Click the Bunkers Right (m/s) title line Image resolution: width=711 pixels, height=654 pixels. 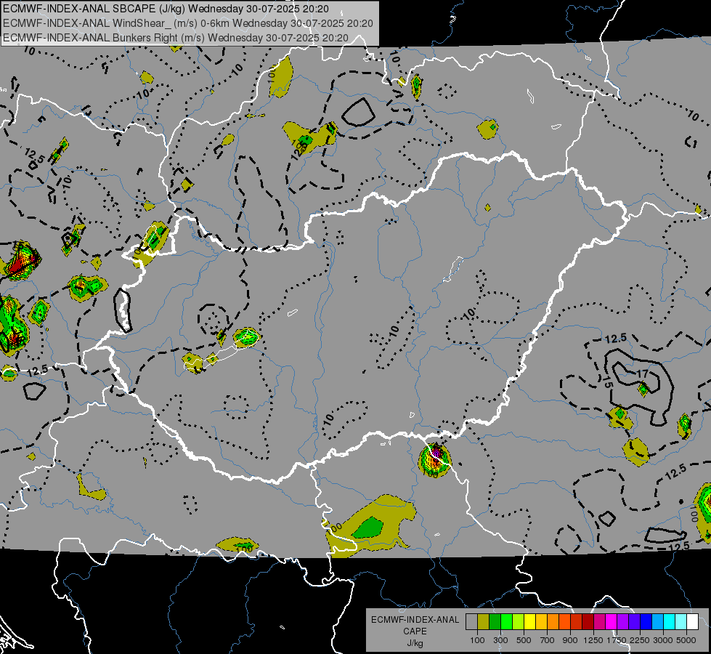(176, 38)
